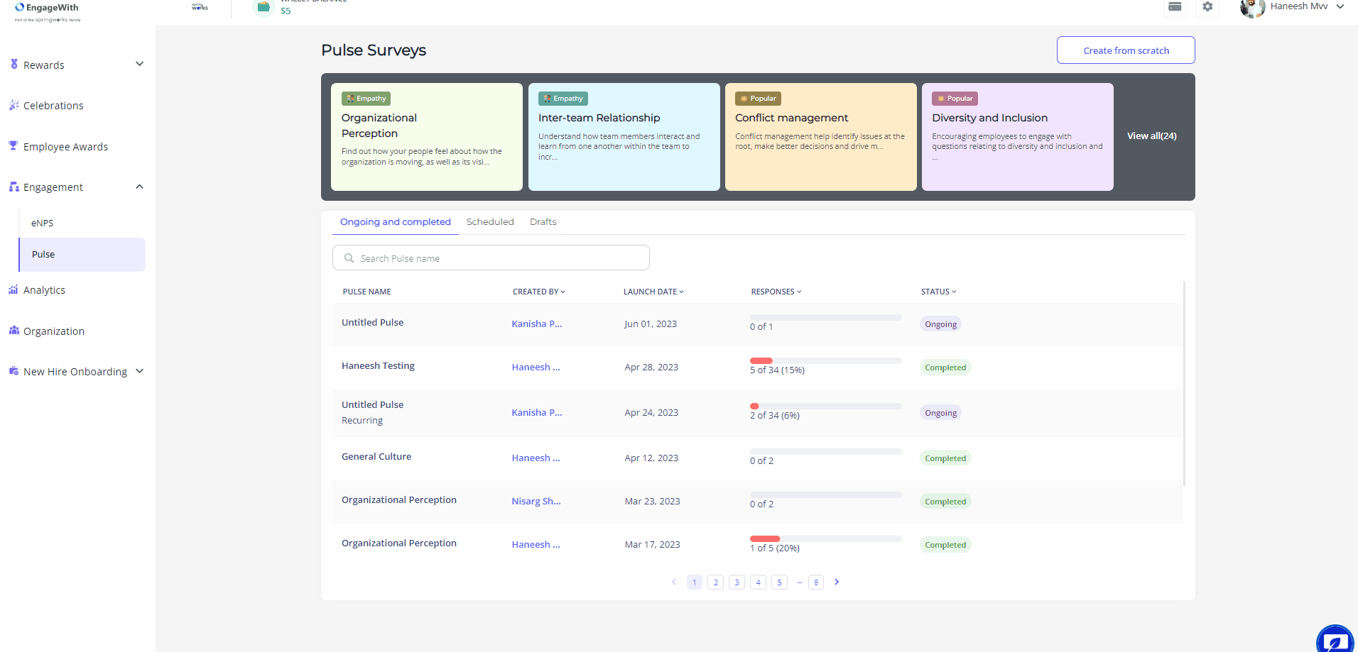Go to next page arrow

(837, 582)
